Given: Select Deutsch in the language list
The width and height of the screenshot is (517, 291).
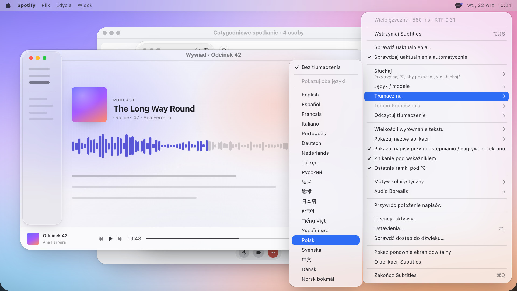Looking at the screenshot, I should [x=326, y=143].
